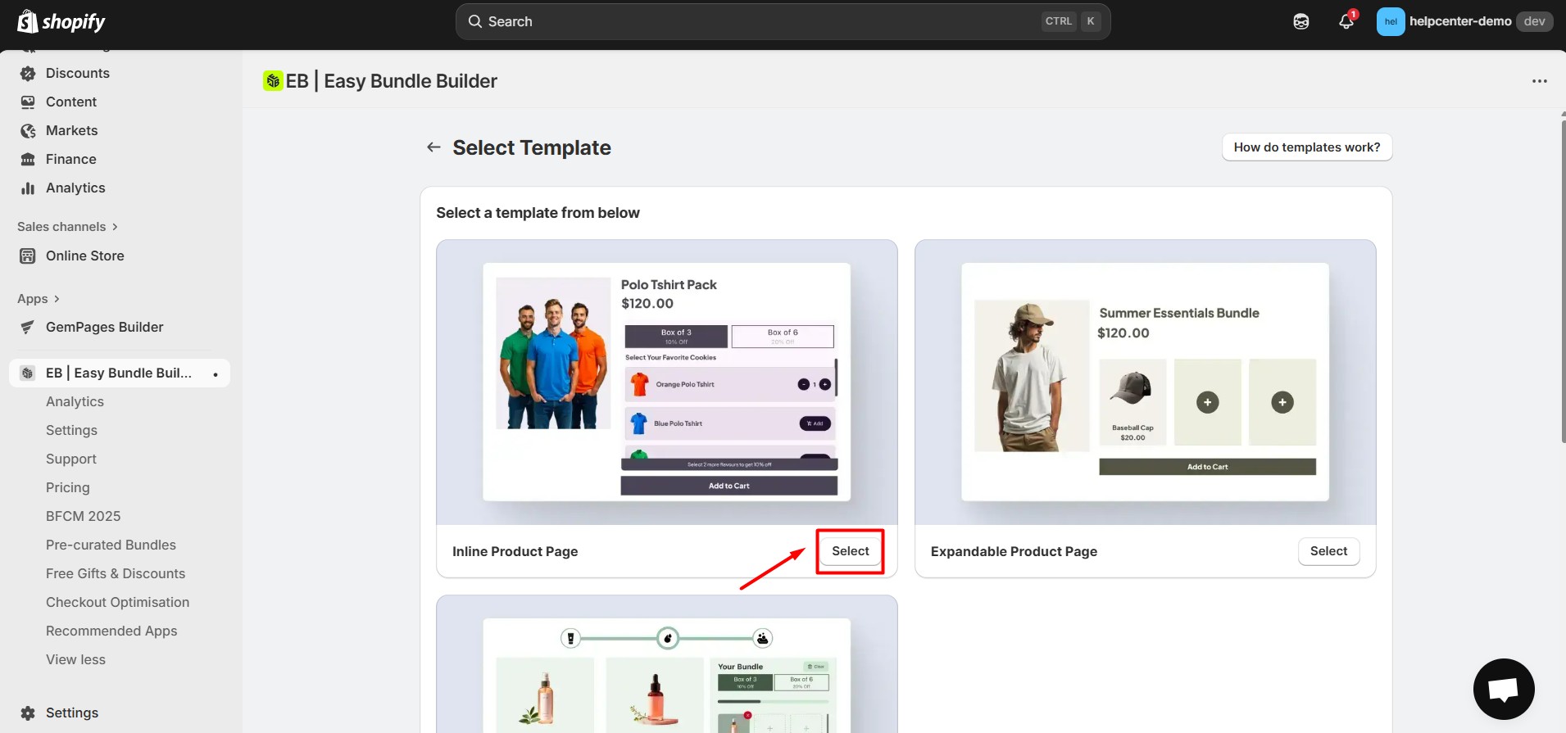The image size is (1566, 733).
Task: Open Pre-curated Bundles
Action: click(x=111, y=545)
